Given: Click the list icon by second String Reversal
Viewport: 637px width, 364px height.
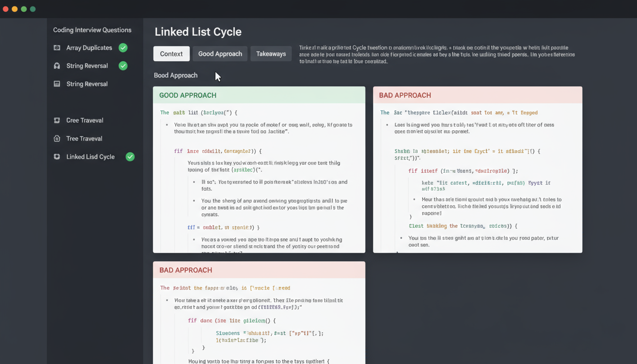Looking at the screenshot, I should click(x=56, y=84).
